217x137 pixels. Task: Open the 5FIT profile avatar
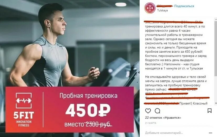[150, 8]
